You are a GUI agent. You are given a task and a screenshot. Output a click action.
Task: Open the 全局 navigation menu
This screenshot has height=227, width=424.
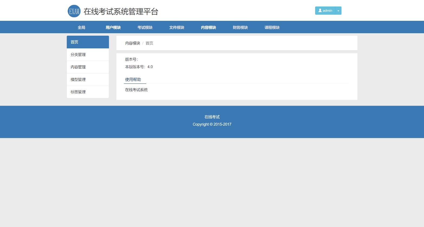81,27
